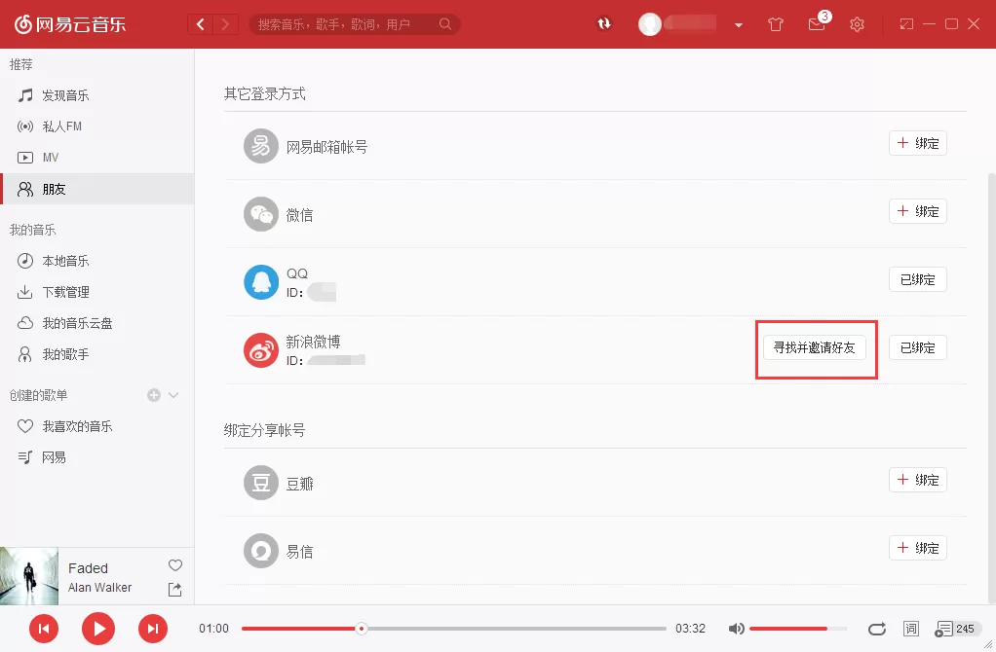Click the sync arrows icon in header
This screenshot has height=652, width=996.
[604, 23]
